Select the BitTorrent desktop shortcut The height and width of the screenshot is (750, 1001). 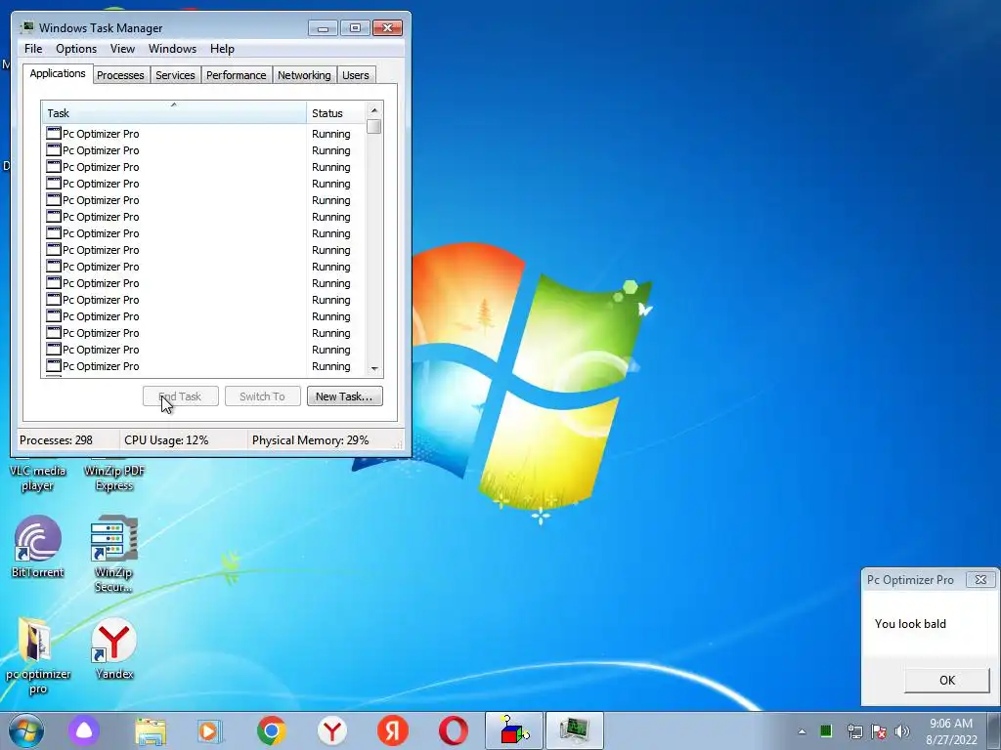point(38,547)
